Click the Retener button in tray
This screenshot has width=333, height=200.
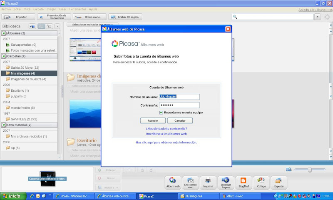[x=108, y=170]
